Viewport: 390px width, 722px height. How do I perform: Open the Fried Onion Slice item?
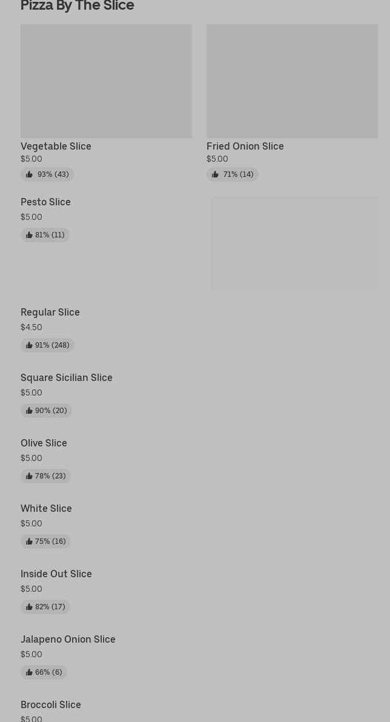pyautogui.click(x=245, y=146)
